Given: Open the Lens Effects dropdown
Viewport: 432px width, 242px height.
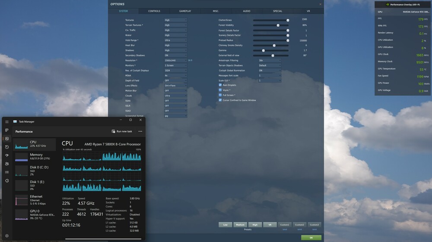Looking at the screenshot, I should [x=175, y=85].
